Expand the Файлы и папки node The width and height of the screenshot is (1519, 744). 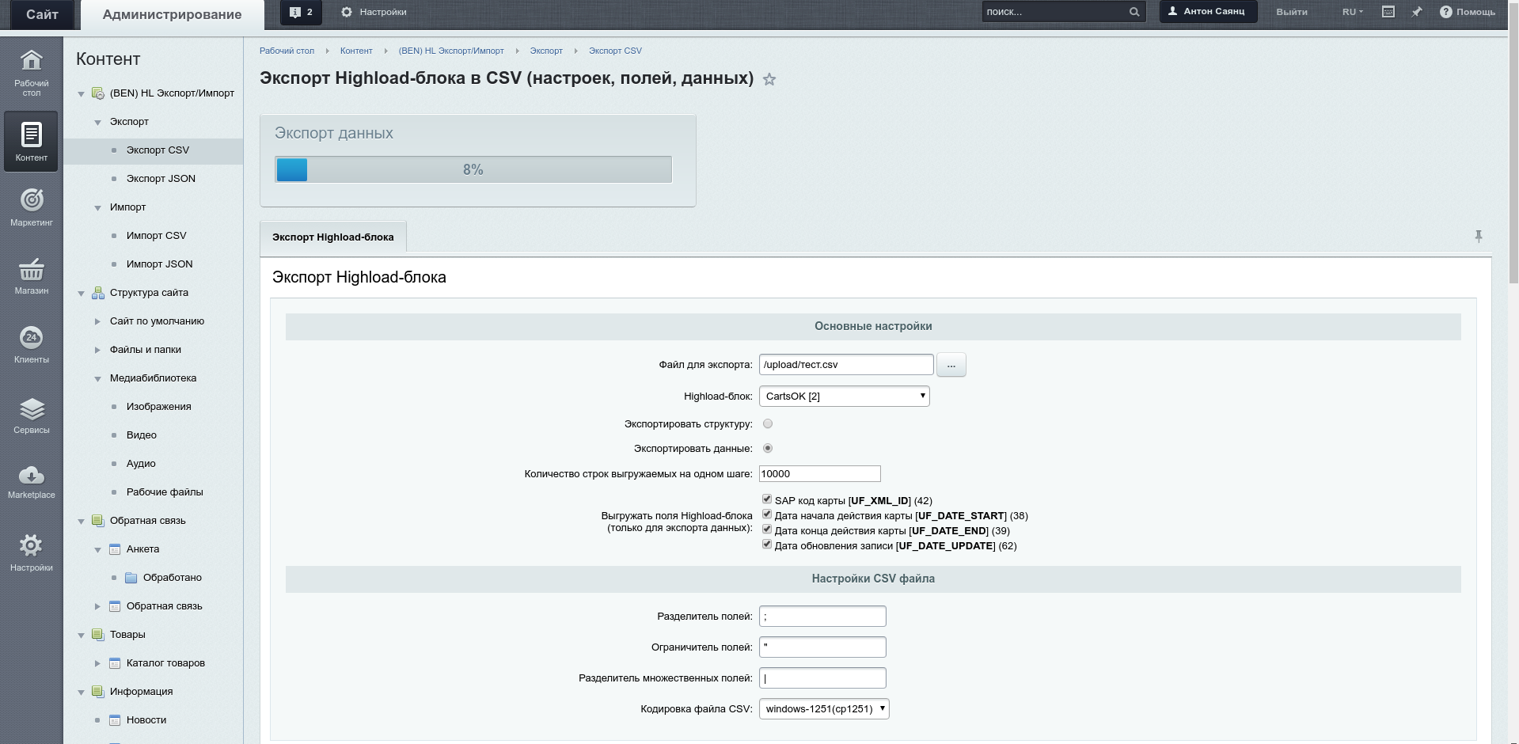click(97, 350)
